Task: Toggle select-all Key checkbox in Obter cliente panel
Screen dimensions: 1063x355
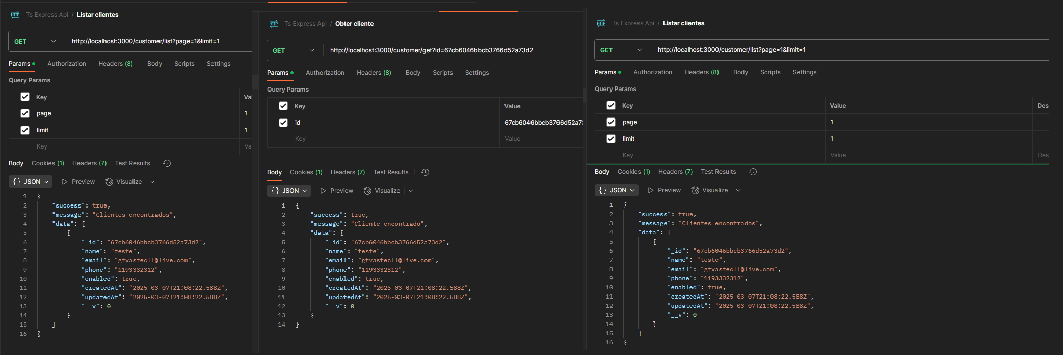Action: (283, 106)
